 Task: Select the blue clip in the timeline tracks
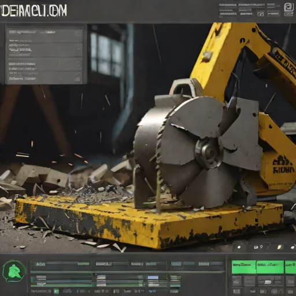[153, 277]
